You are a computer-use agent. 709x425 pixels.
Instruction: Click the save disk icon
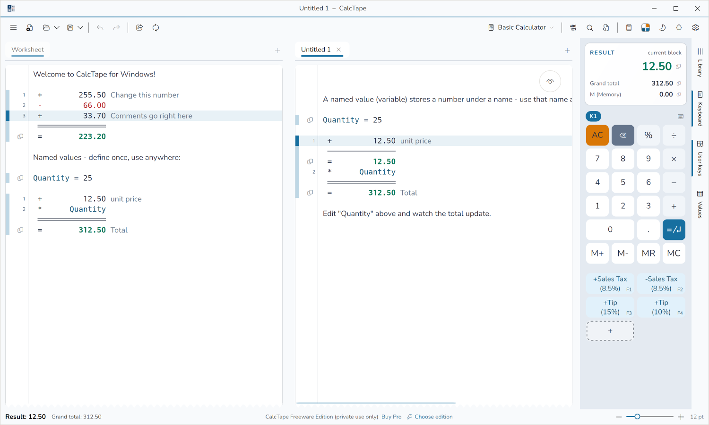pyautogui.click(x=70, y=27)
